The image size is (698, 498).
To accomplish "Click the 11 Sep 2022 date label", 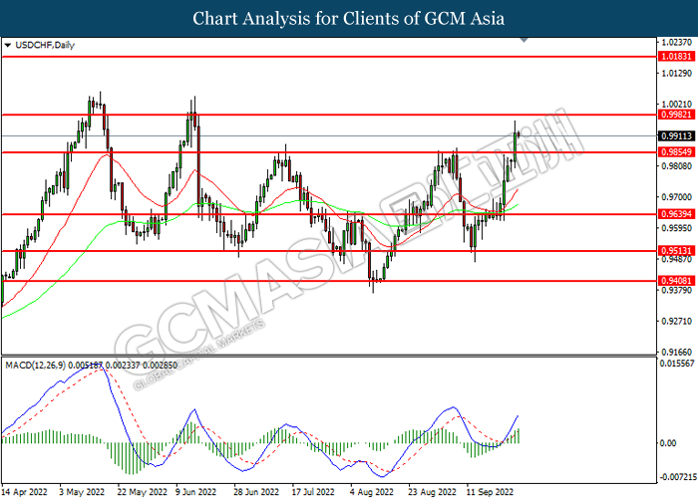I will pyautogui.click(x=490, y=492).
